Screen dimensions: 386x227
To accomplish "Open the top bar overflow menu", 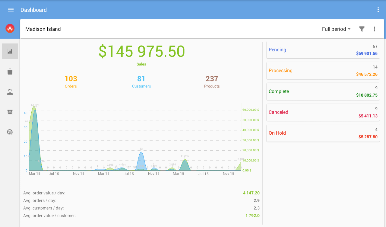I will click(378, 10).
